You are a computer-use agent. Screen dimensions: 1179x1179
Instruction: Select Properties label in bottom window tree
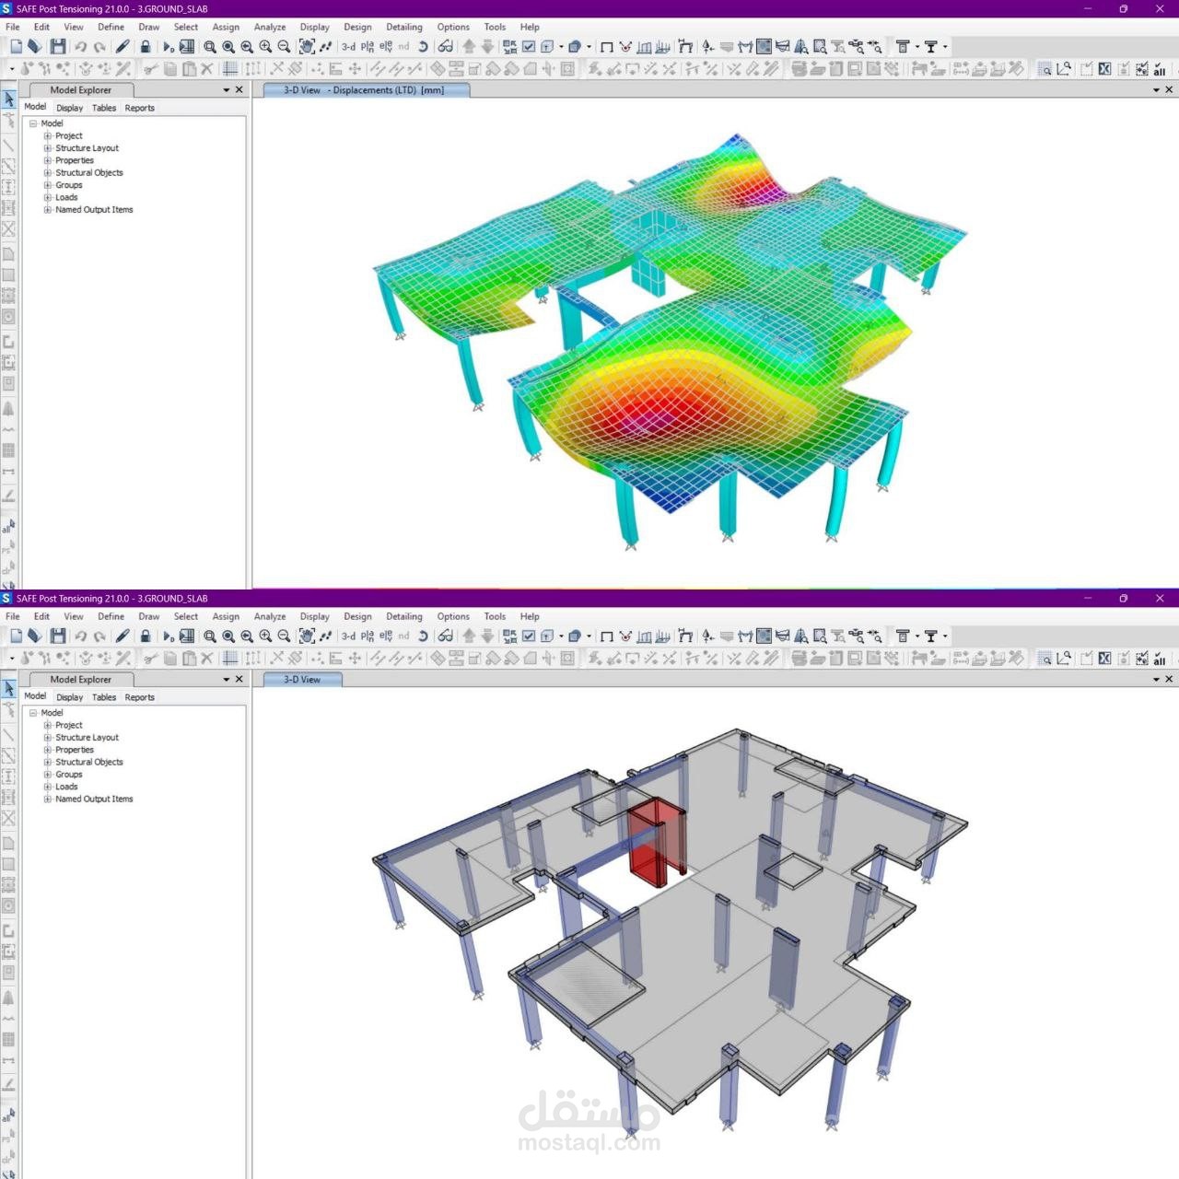75,750
